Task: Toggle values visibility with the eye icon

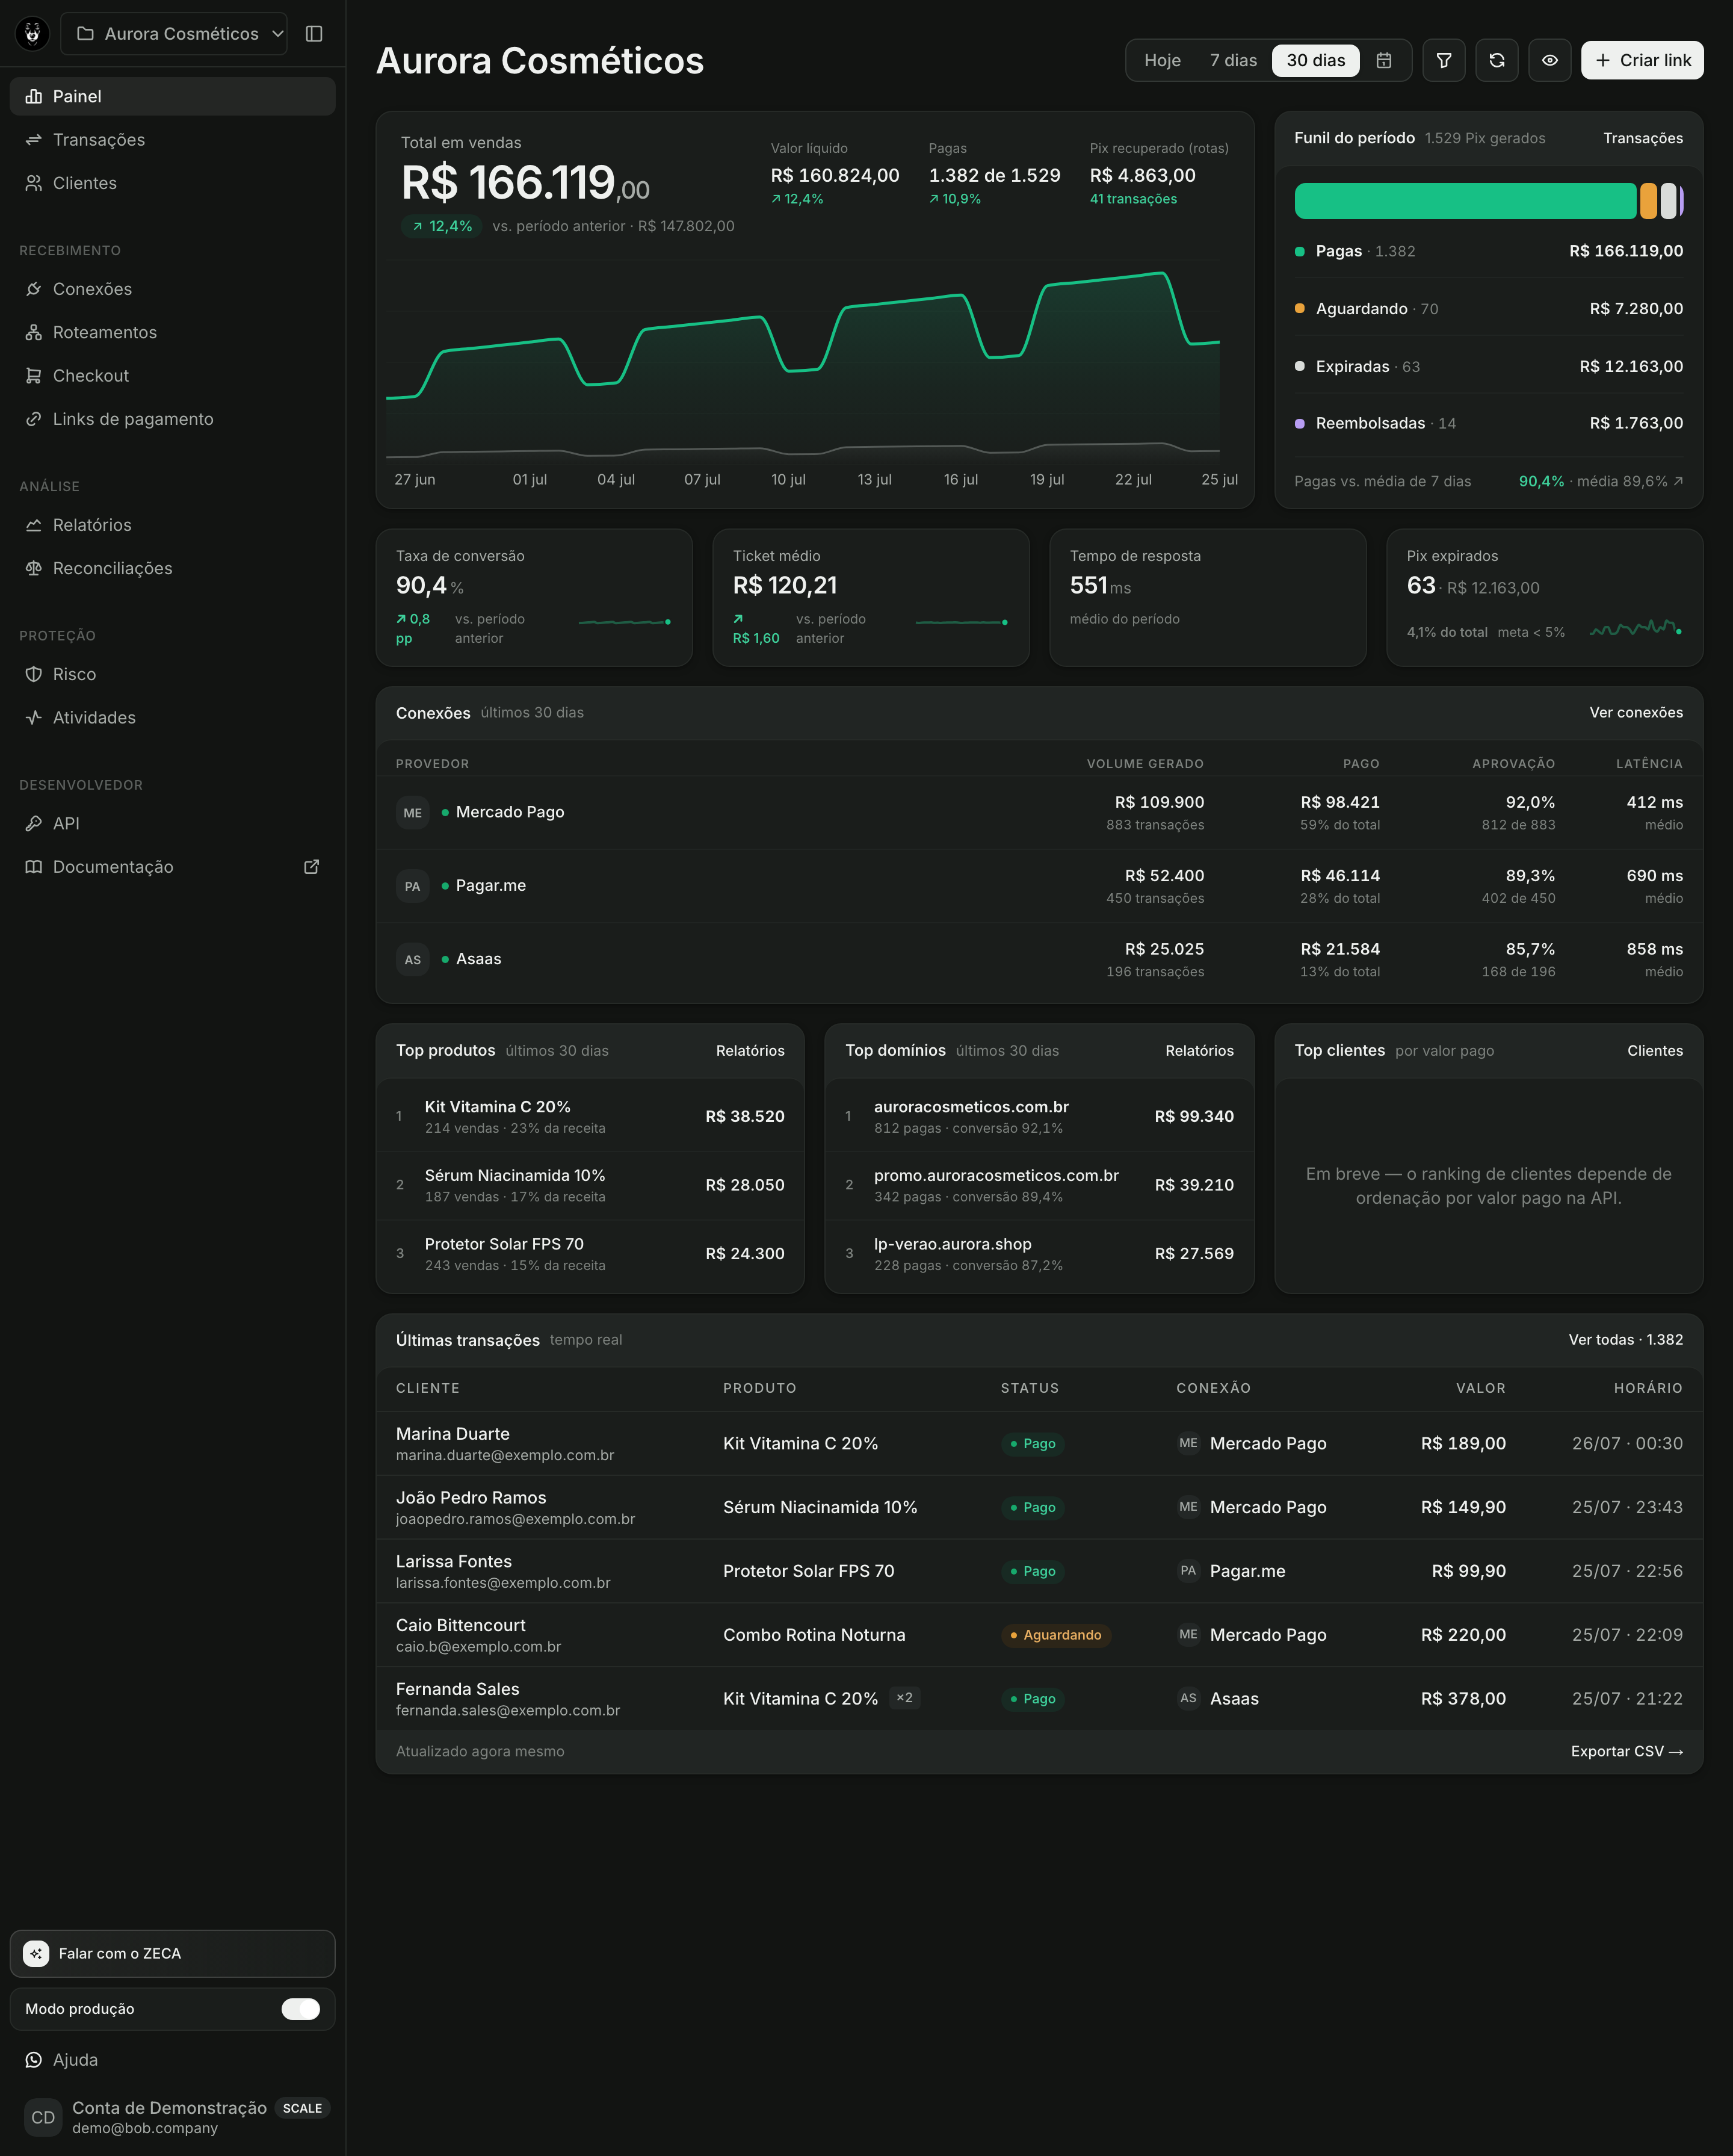Action: coord(1550,61)
